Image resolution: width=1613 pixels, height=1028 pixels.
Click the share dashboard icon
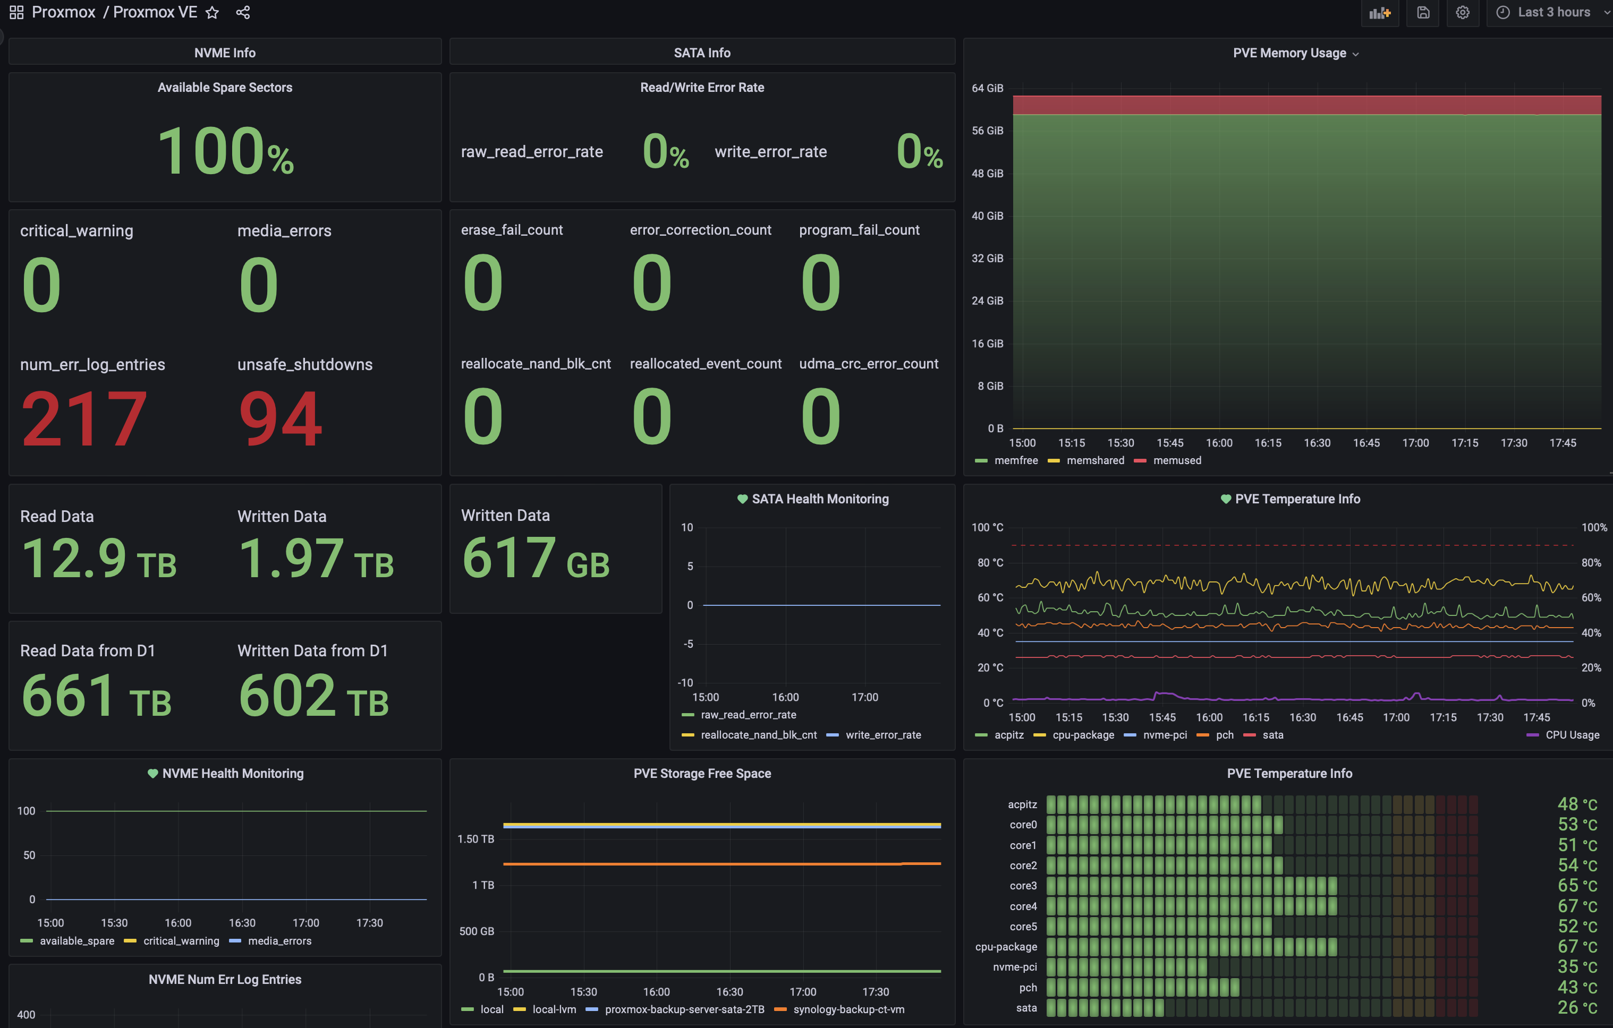243,13
